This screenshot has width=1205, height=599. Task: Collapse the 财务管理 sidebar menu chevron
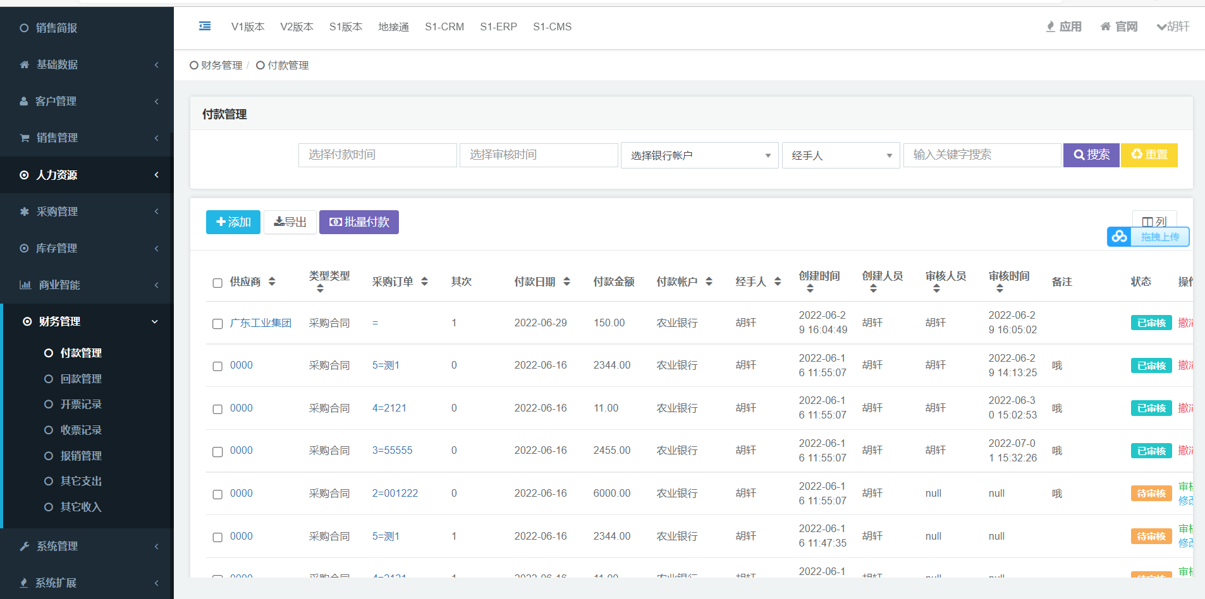(155, 321)
